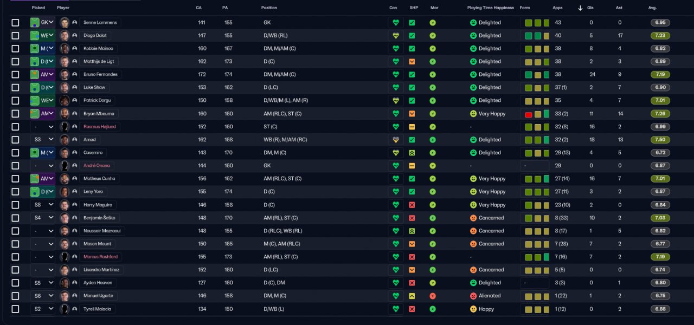Click Senne Lammens' condition heart icon
694x325 pixels.
pyautogui.click(x=396, y=23)
